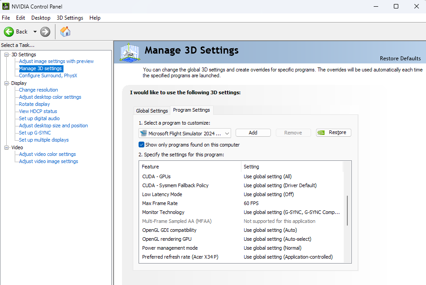Click Restore Defaults link
Image resolution: width=426 pixels, height=285 pixels.
[x=400, y=59]
